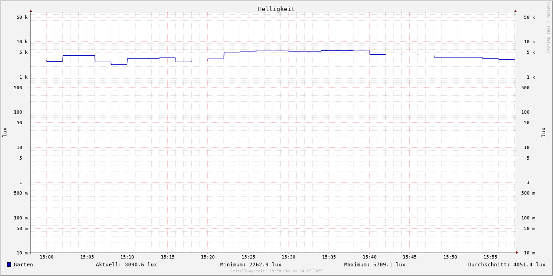Select the "Garten" legend label
Image resolution: width=553 pixels, height=276 pixels.
(24, 264)
